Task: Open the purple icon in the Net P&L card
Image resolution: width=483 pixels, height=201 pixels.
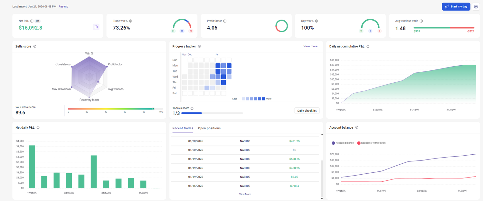Action: [96, 27]
